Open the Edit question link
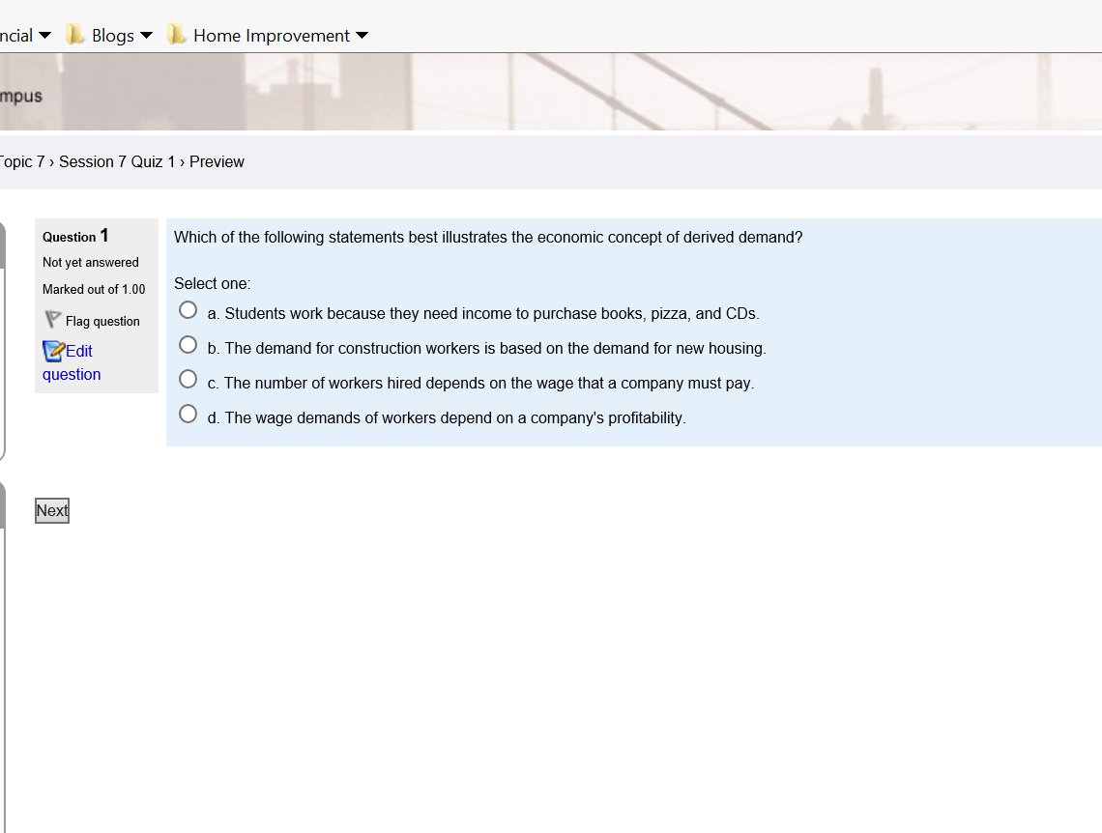 [x=71, y=362]
